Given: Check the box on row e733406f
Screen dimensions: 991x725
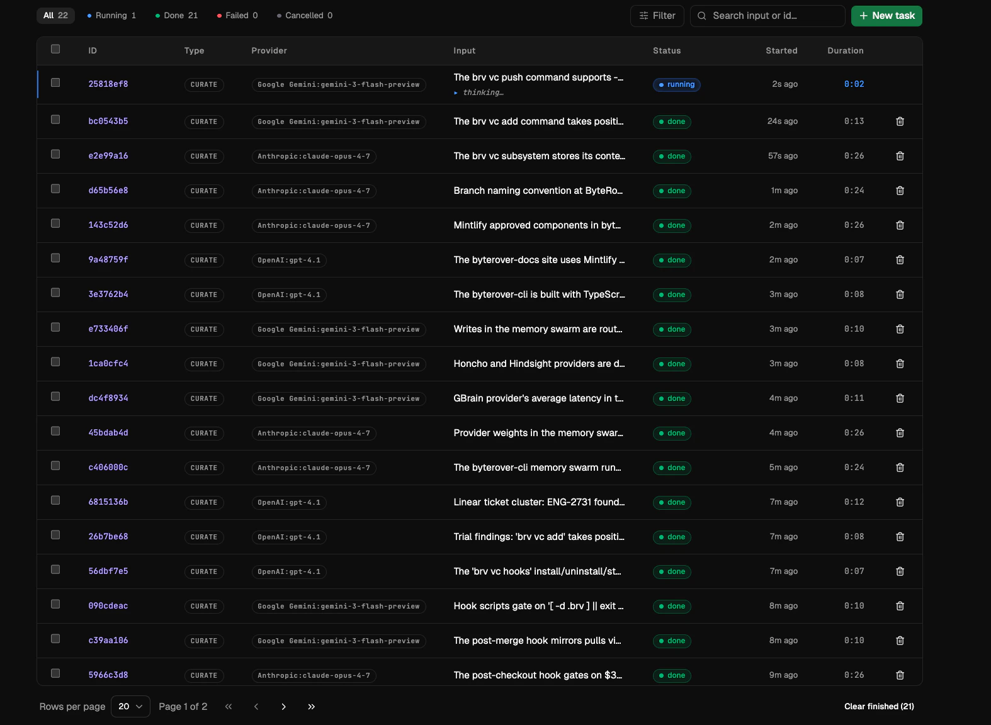Looking at the screenshot, I should (x=55, y=327).
